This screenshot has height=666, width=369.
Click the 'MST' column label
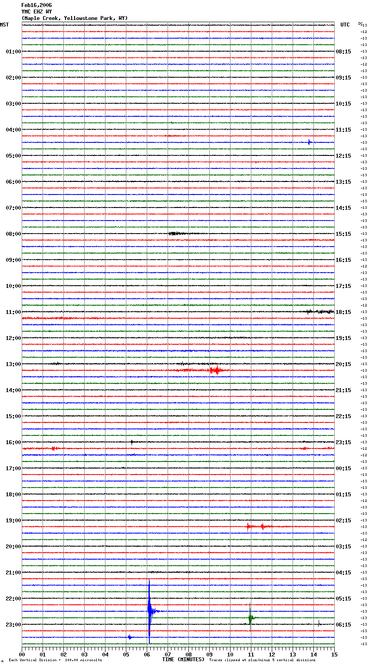coord(4,25)
